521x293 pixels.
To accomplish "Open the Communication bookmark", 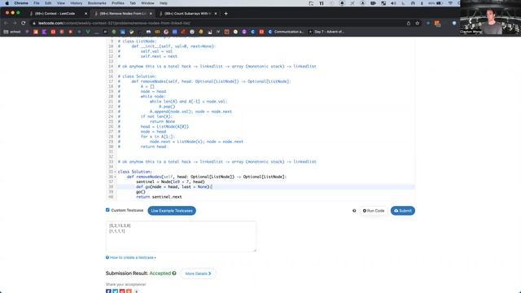I will pos(286,32).
